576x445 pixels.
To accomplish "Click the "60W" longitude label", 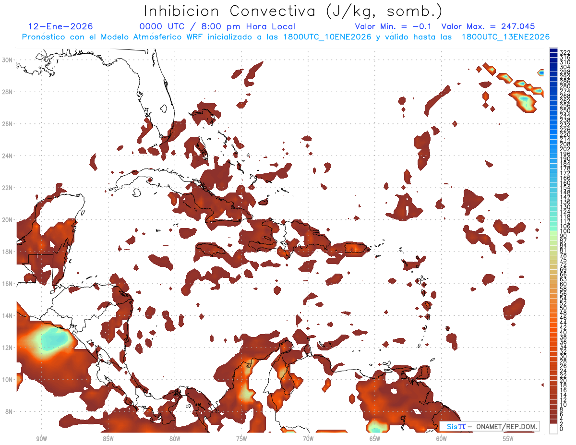I will (x=442, y=439).
